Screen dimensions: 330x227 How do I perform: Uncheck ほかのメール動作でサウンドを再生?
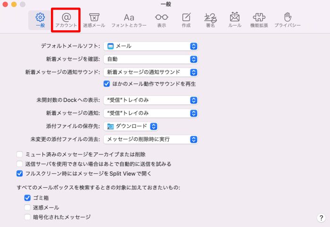[107, 84]
